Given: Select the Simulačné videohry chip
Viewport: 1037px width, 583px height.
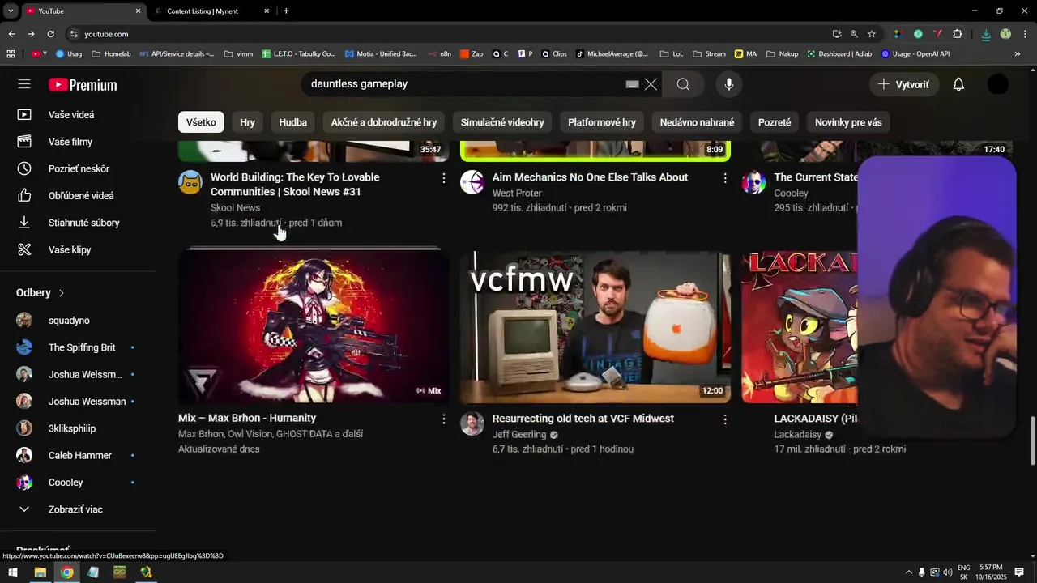Looking at the screenshot, I should coord(502,122).
